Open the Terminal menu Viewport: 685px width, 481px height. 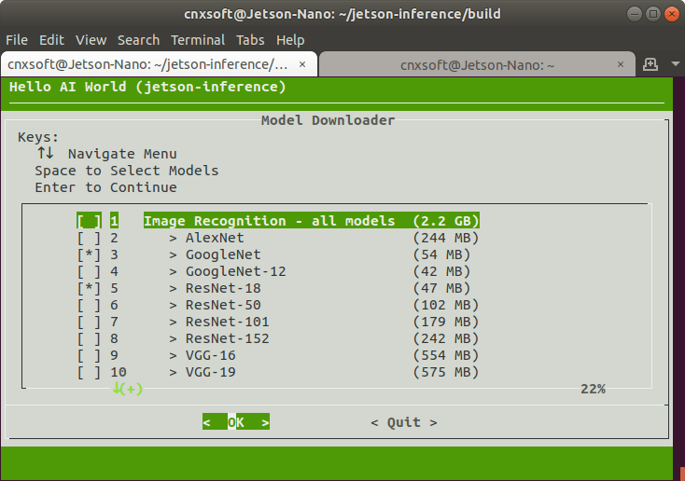pyautogui.click(x=197, y=40)
